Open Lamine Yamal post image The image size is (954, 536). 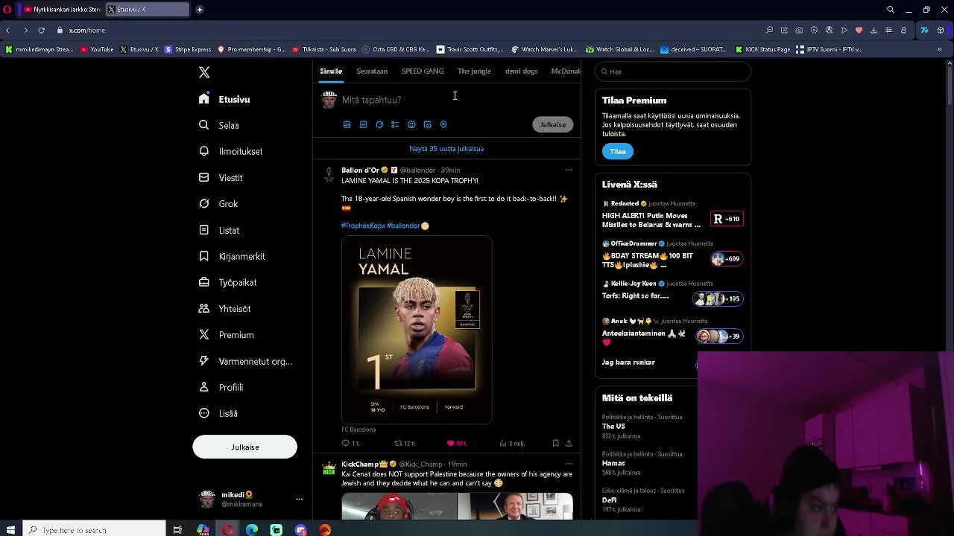[417, 330]
